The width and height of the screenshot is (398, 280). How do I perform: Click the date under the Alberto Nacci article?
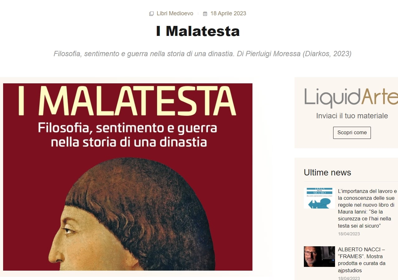pyautogui.click(x=349, y=278)
